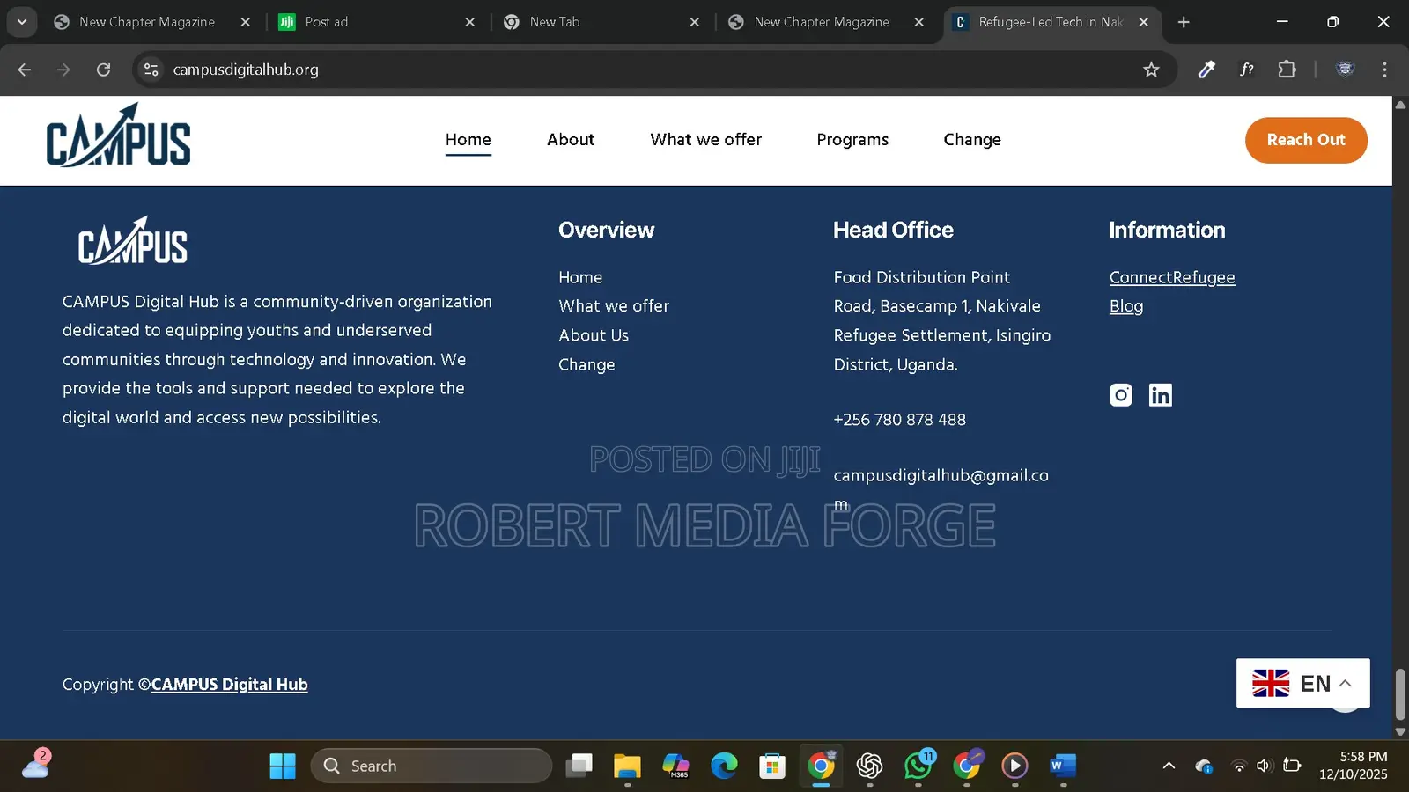Viewport: 1409px width, 792px height.
Task: Adjust the speaker volume from the taskbar
Action: click(1264, 766)
